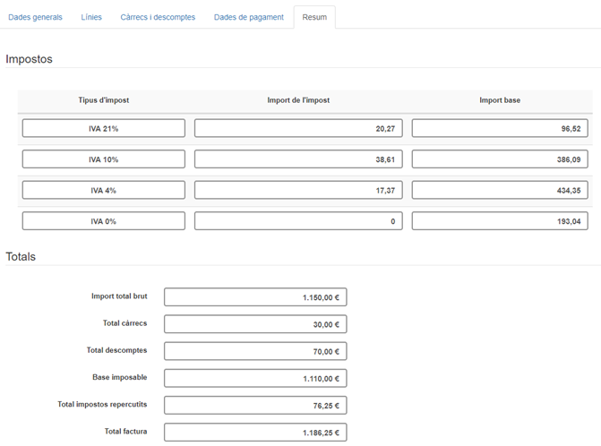This screenshot has height=446, width=601.
Task: Click the IVA 10% tax type field
Action: tap(104, 159)
